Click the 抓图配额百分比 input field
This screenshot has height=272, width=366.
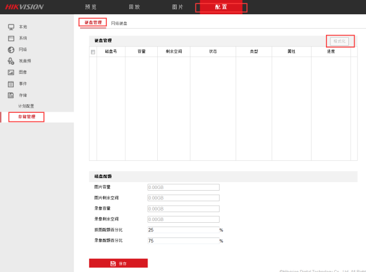point(183,230)
